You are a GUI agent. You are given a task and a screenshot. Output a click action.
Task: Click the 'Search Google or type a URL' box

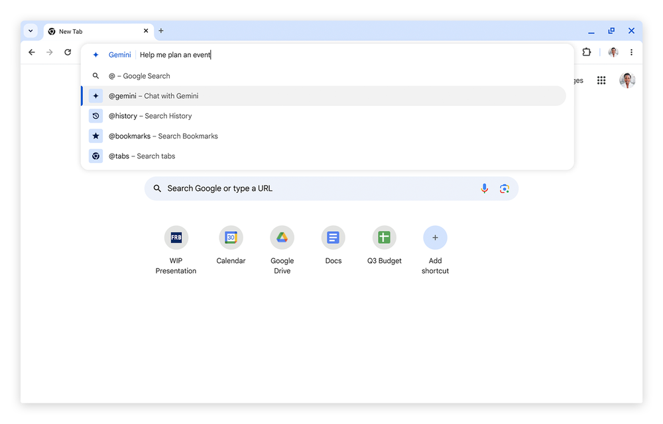(x=331, y=188)
